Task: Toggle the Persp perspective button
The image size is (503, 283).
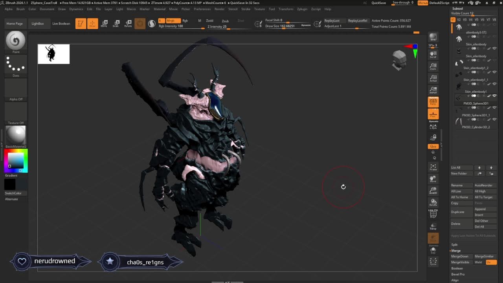Action: click(x=433, y=102)
